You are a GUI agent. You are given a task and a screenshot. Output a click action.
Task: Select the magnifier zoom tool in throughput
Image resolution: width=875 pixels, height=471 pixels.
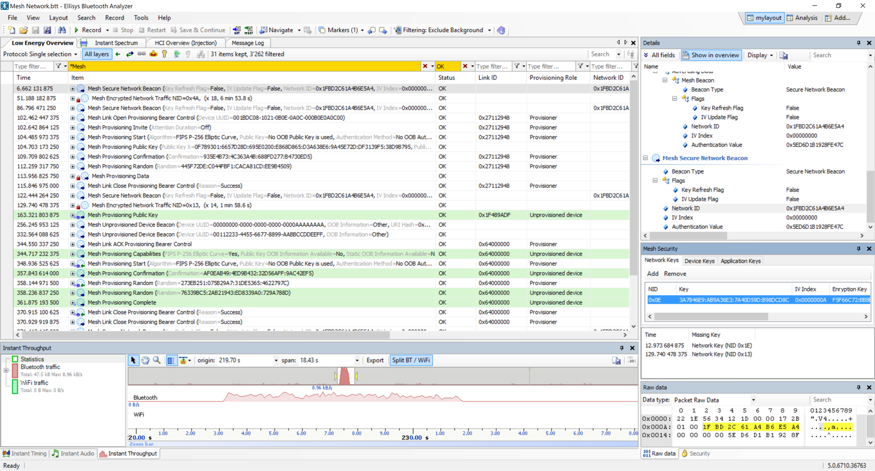(x=157, y=360)
